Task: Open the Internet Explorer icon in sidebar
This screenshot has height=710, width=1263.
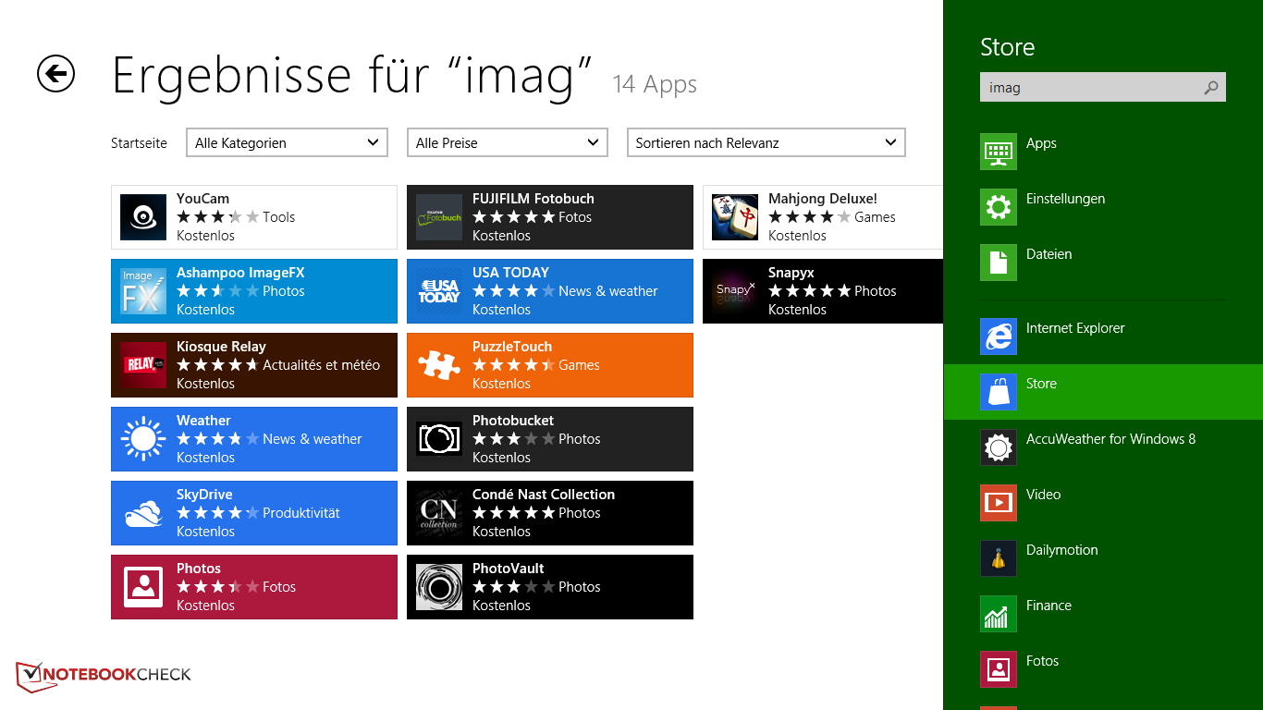Action: [x=999, y=337]
